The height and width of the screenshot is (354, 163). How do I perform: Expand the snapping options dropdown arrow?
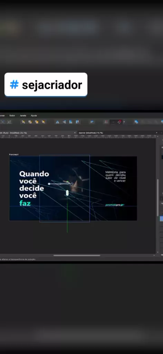tap(124, 122)
